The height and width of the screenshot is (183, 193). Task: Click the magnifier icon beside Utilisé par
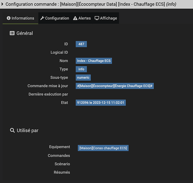pyautogui.click(x=12, y=130)
